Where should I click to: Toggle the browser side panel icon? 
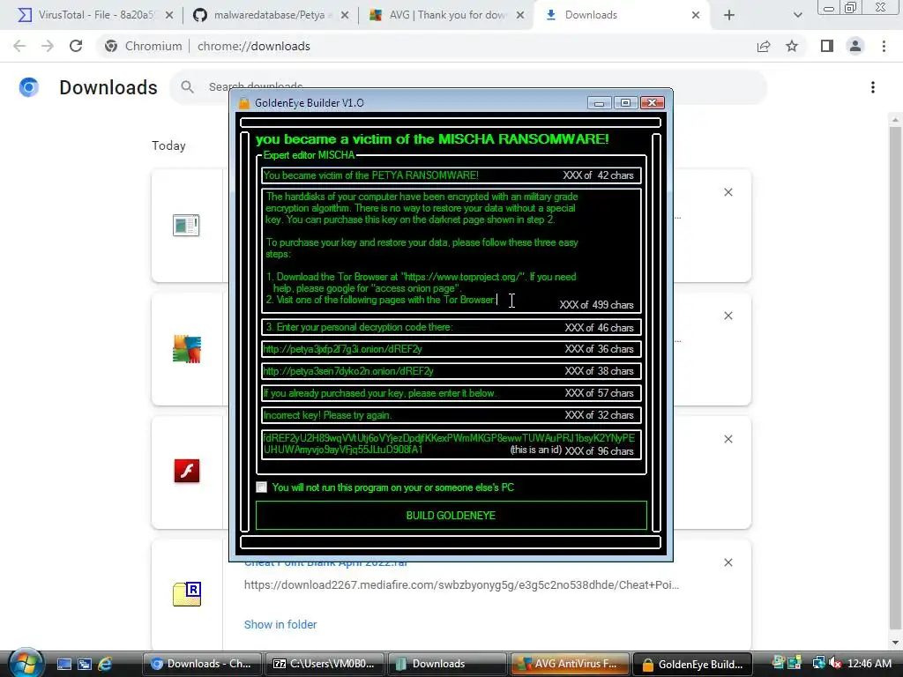pyautogui.click(x=827, y=46)
